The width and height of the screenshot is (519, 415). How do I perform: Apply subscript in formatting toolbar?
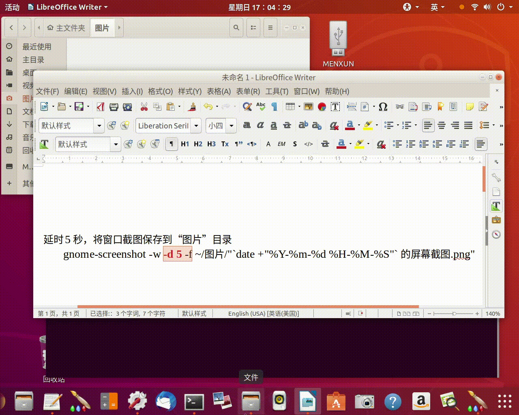tap(317, 126)
